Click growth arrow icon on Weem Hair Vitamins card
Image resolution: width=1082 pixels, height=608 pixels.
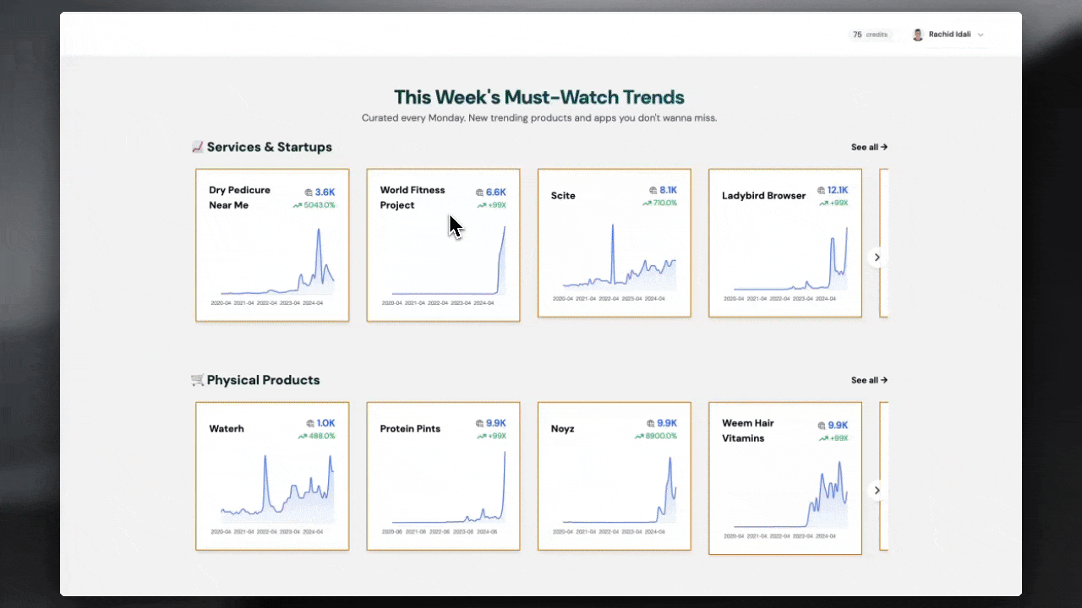click(823, 439)
